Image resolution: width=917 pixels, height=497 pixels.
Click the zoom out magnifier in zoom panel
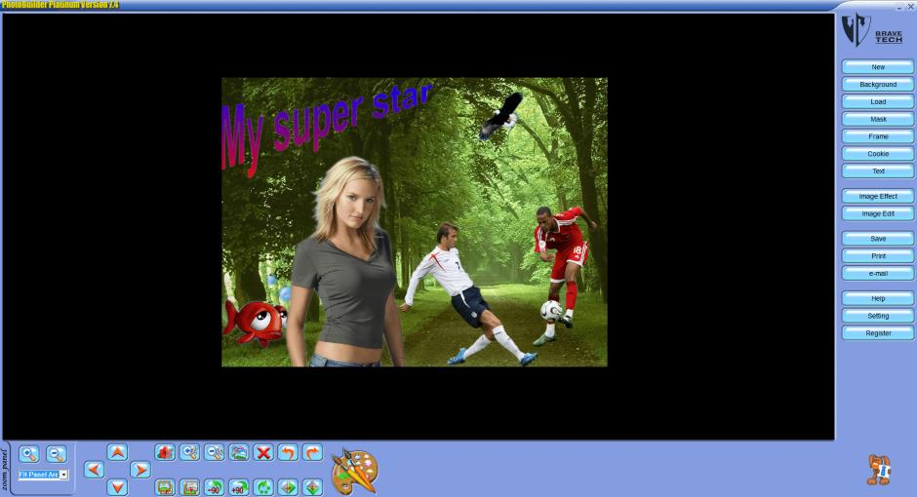(57, 454)
